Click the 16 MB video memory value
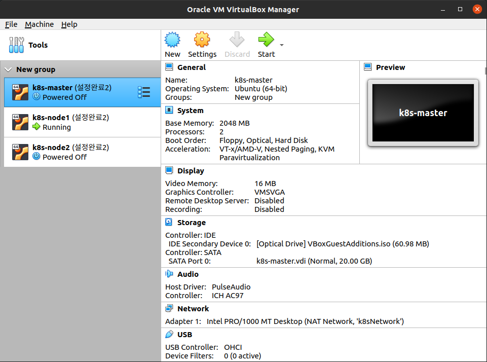This screenshot has height=362, width=487. pos(265,184)
